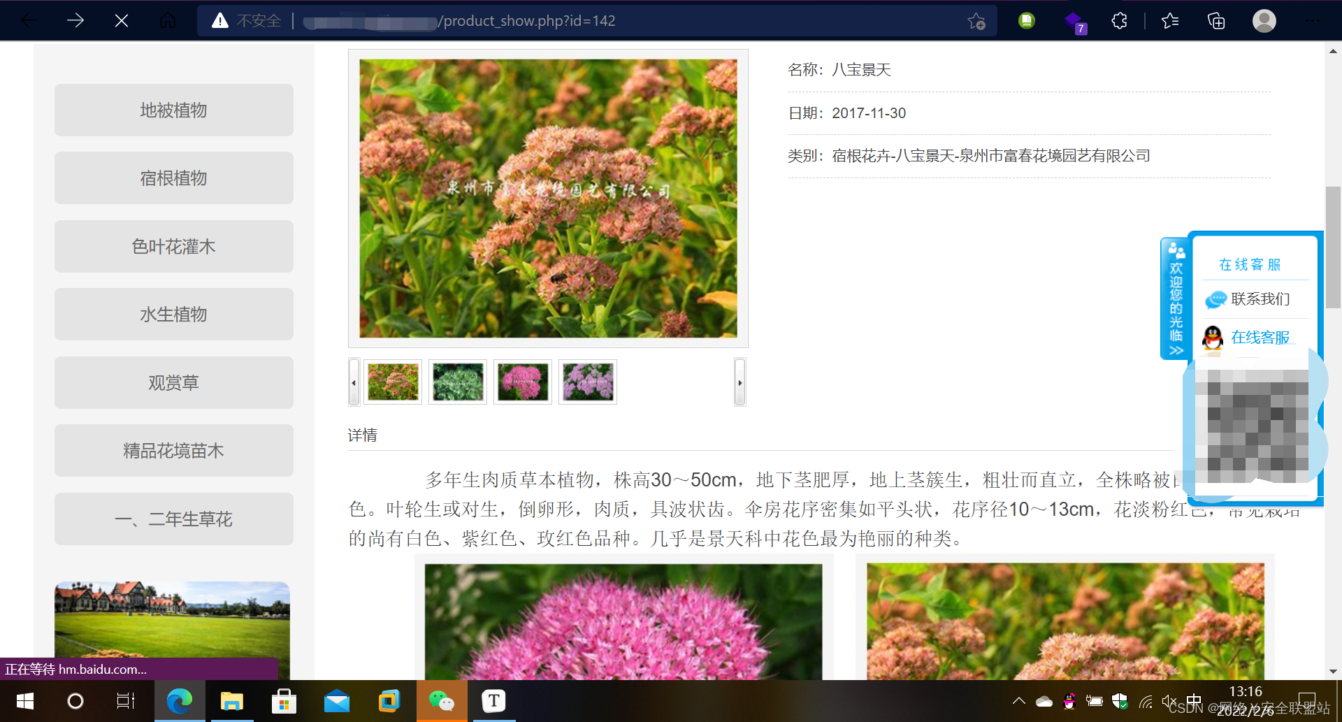Open Microsoft Store from the taskbar
Screen dimensions: 1342x722
(x=284, y=701)
